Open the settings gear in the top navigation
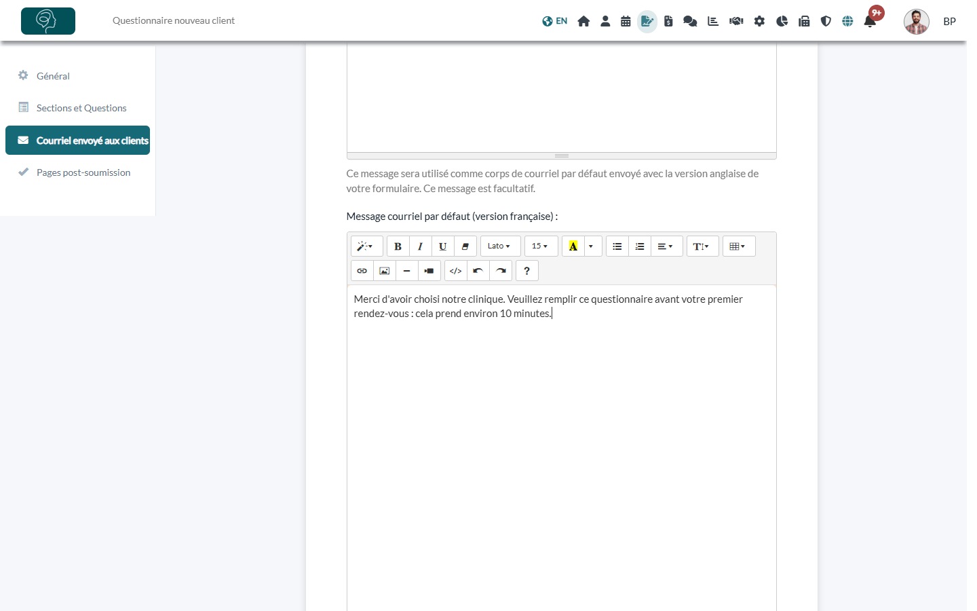This screenshot has height=611, width=977. click(759, 21)
